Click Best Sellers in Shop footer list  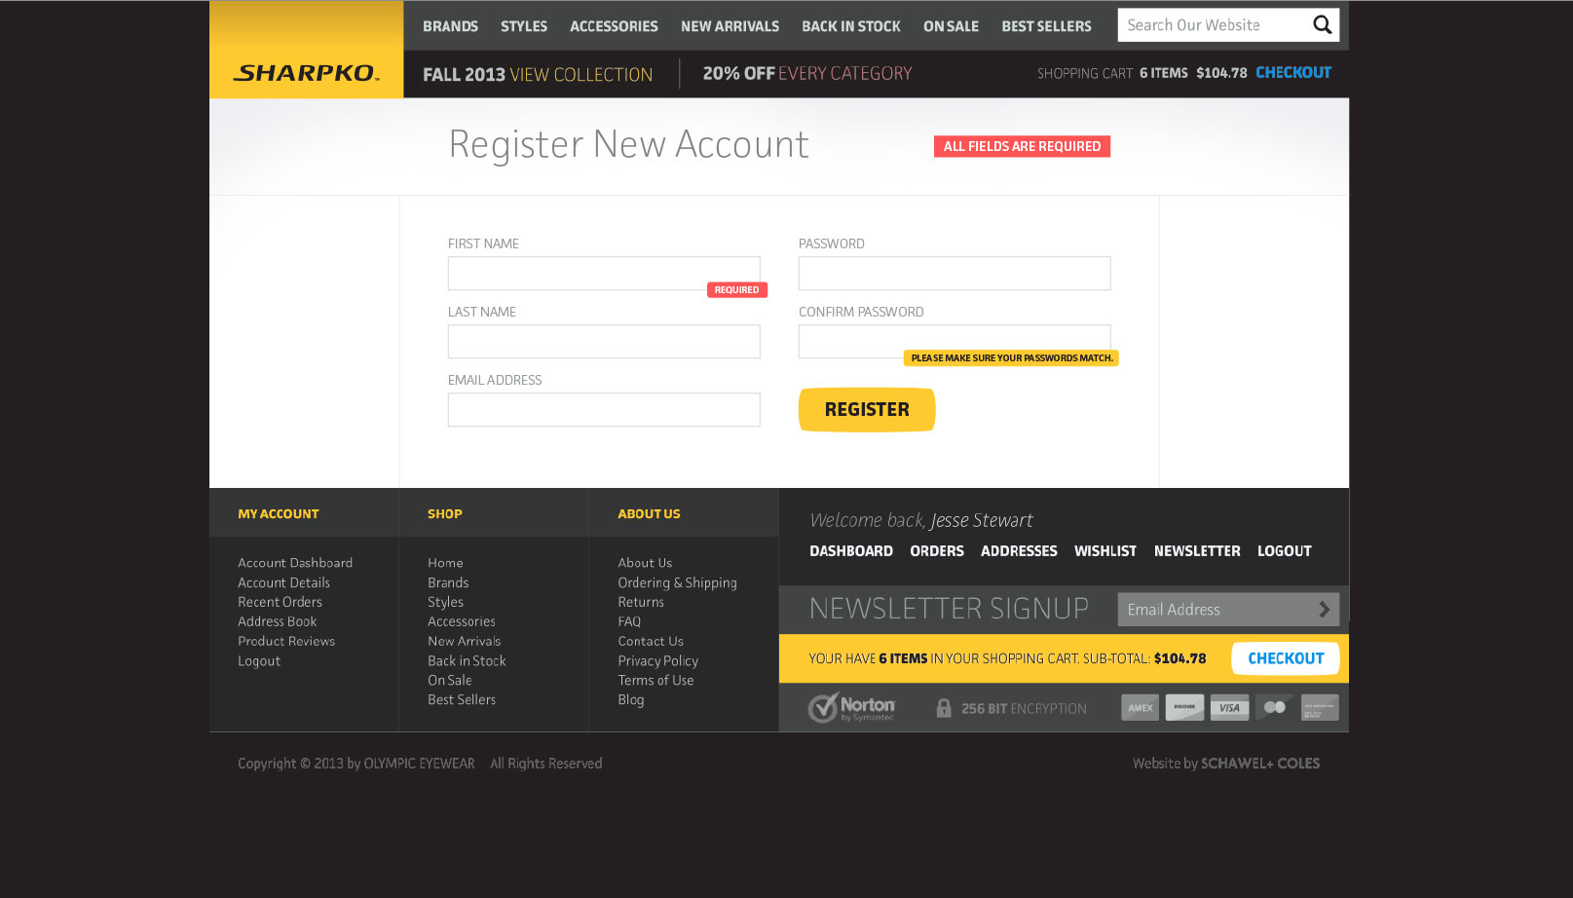pyautogui.click(x=462, y=700)
